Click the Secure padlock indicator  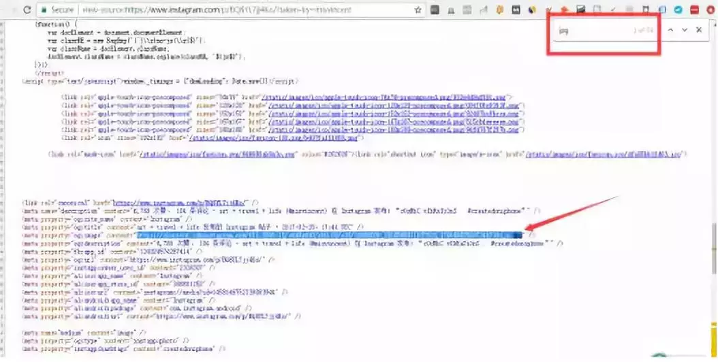click(x=57, y=9)
